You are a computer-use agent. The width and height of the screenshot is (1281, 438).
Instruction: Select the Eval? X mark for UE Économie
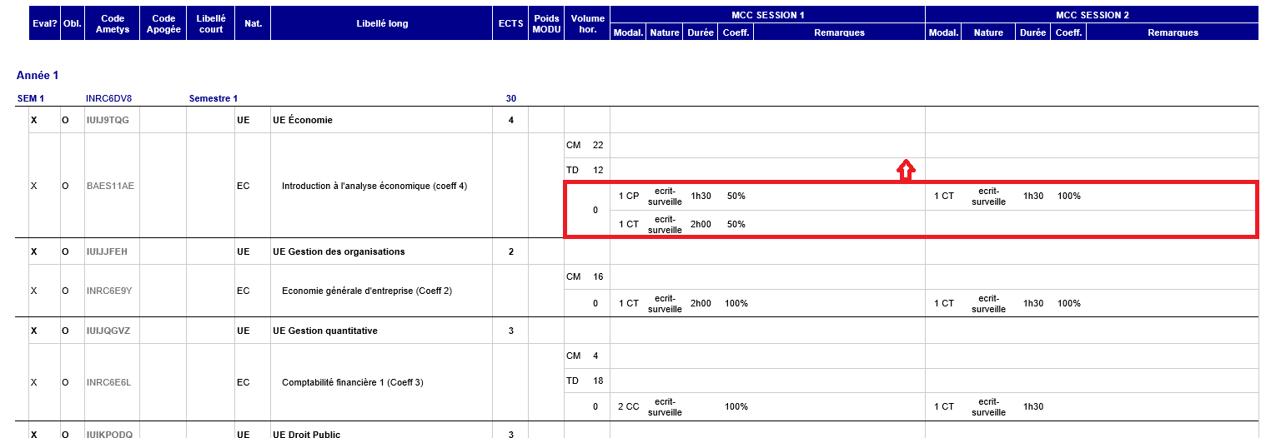34,120
